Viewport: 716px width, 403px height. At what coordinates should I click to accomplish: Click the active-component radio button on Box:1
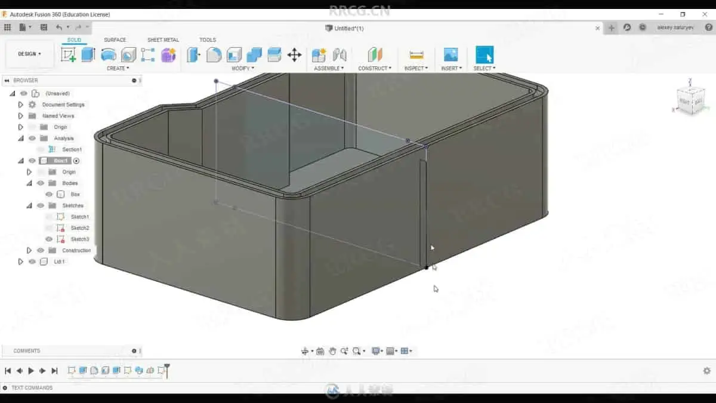tap(76, 161)
